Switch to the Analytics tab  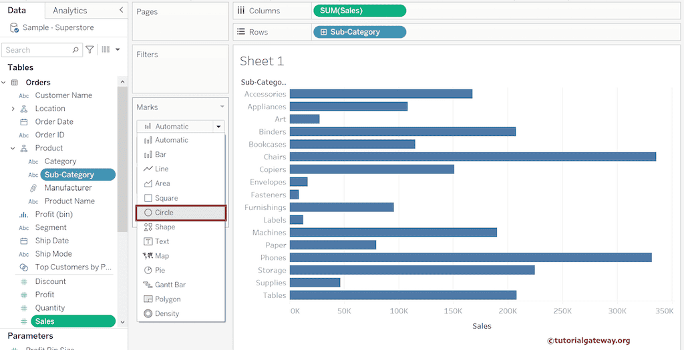69,11
